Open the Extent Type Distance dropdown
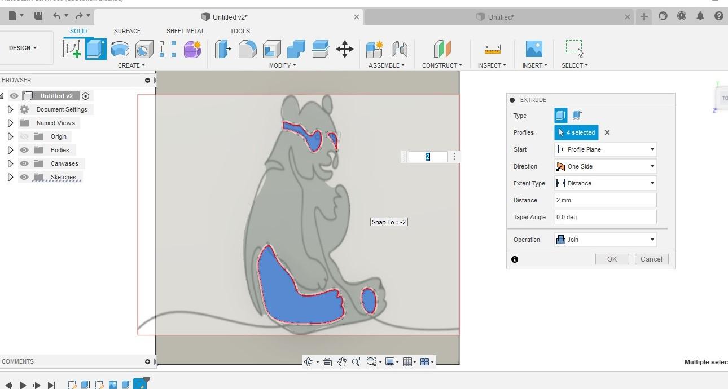728x389 pixels. point(606,183)
